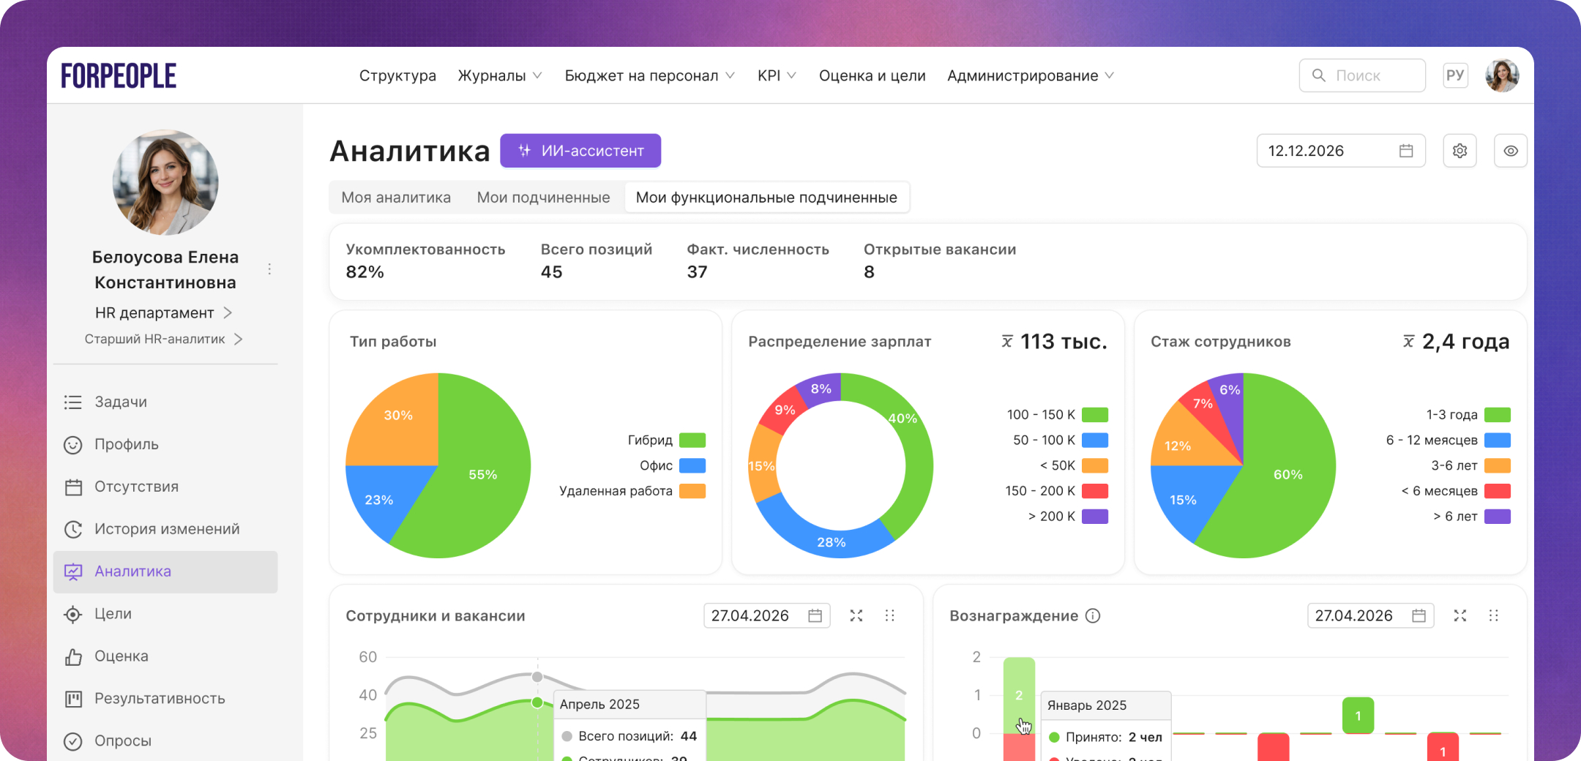Click drag handle dots of Сотрудники и вакансии
The height and width of the screenshot is (761, 1581).
(x=890, y=615)
